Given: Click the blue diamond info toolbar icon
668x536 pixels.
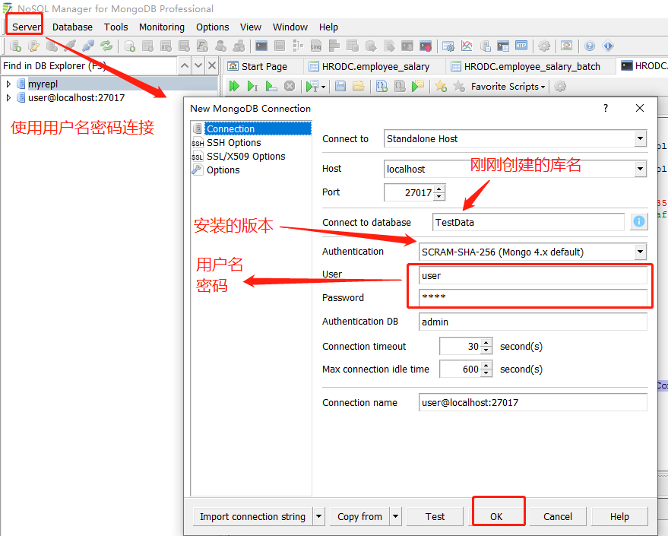Looking at the screenshot, I should pos(608,46).
